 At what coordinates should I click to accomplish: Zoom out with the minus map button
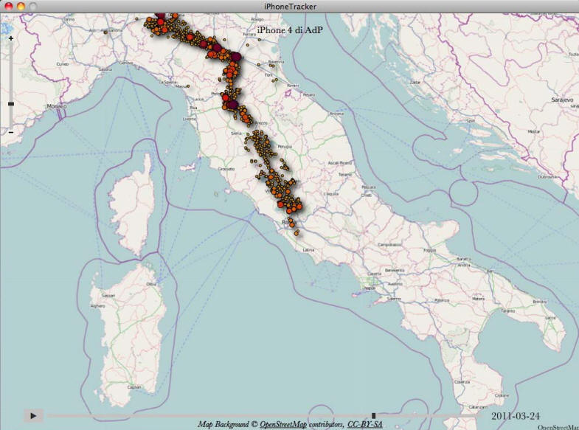coord(11,132)
